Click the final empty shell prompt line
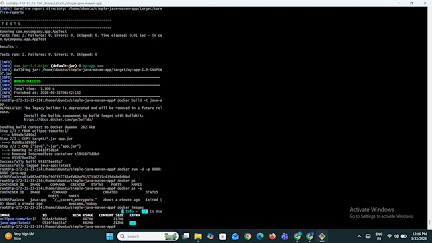 pyautogui.click(x=58, y=227)
